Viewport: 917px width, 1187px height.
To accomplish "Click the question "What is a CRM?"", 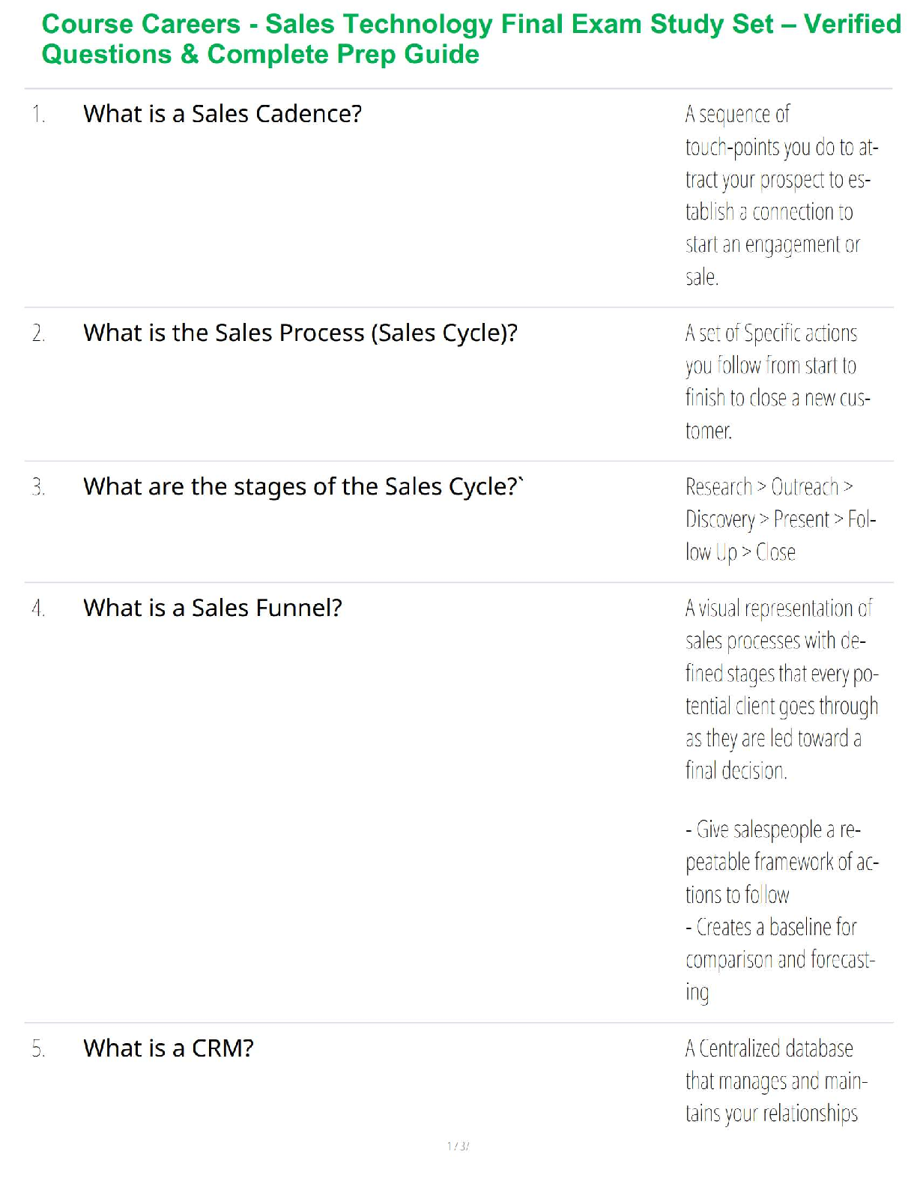I will tap(169, 1048).
